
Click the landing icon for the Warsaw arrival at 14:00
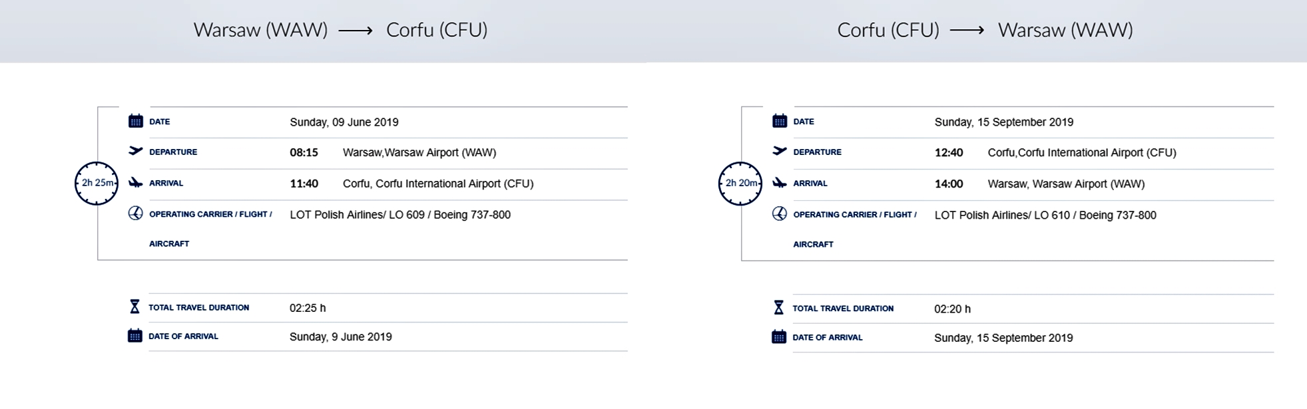coord(779,182)
